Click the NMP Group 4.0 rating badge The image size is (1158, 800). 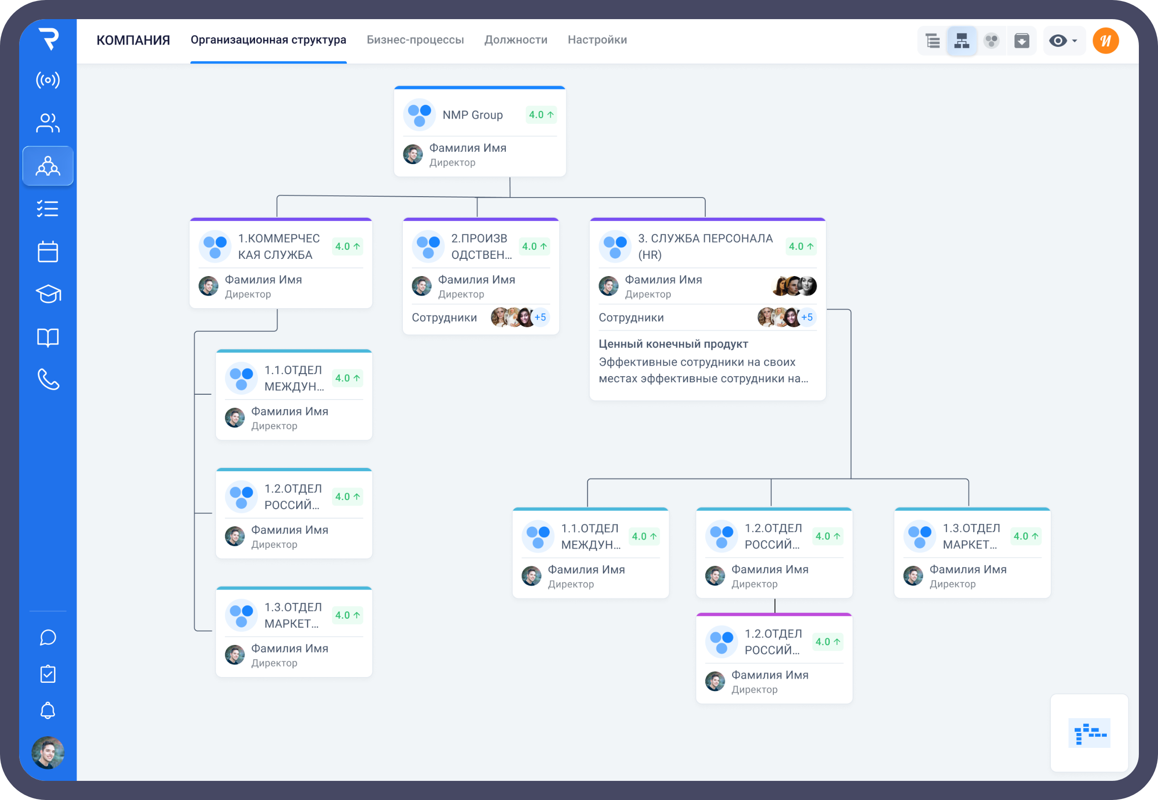[x=541, y=115]
